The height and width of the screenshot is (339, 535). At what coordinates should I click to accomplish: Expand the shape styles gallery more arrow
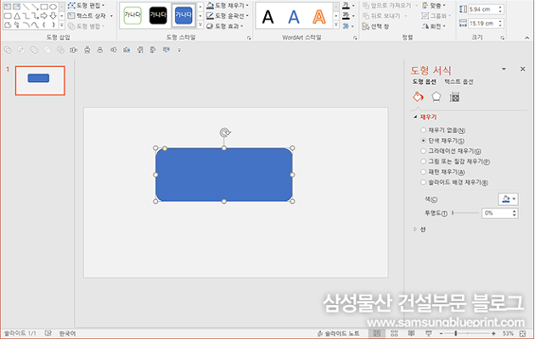[200, 25]
